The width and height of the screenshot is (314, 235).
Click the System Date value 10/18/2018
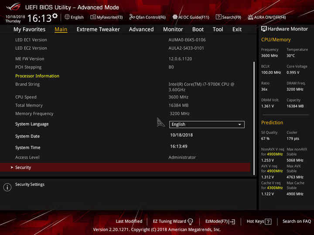point(181,135)
